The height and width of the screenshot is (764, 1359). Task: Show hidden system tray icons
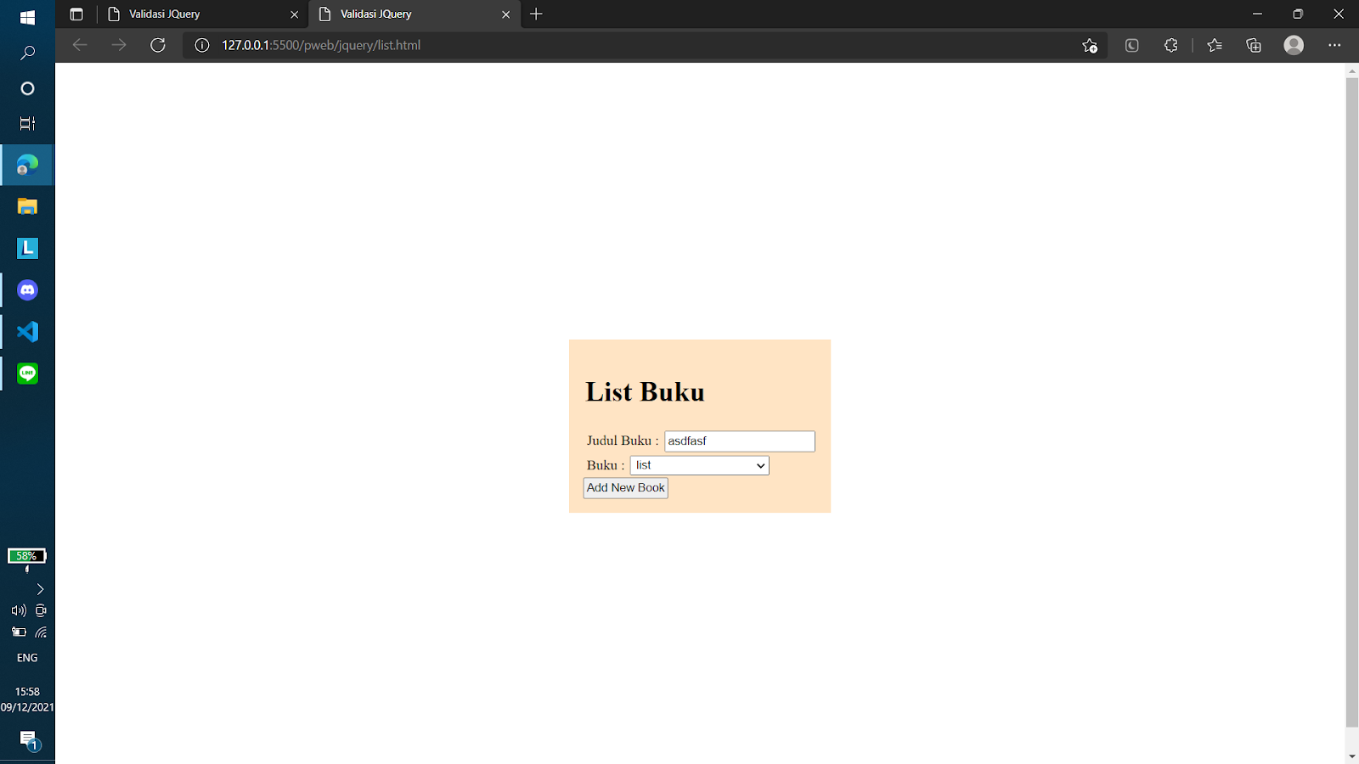39,589
